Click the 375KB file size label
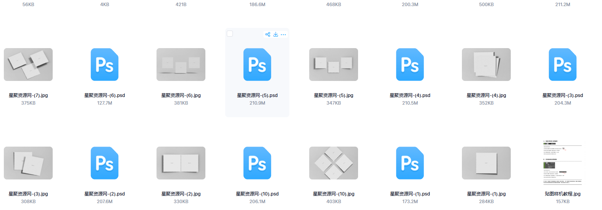 point(28,103)
